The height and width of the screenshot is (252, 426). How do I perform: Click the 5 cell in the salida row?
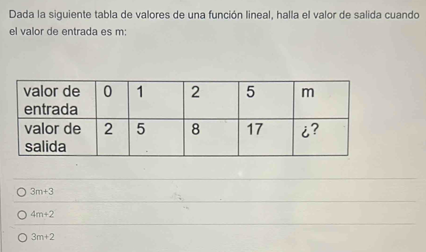140,130
